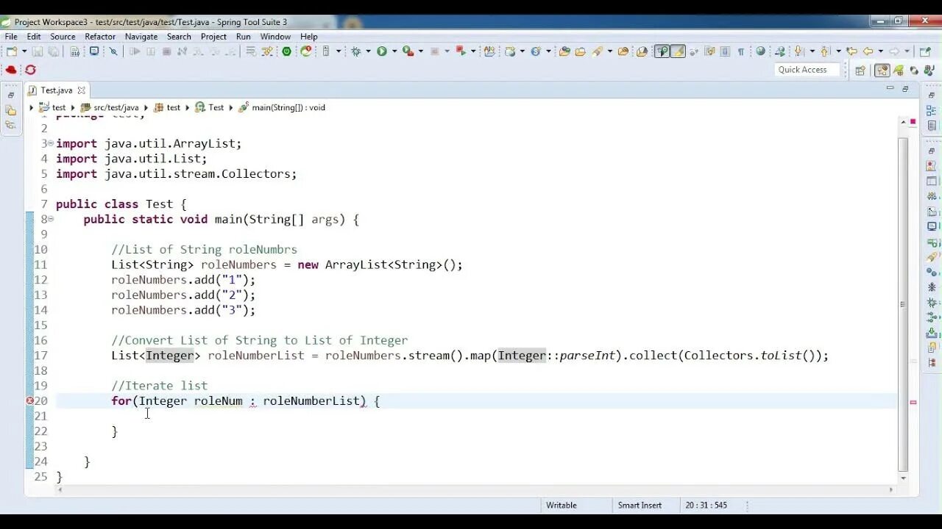The height and width of the screenshot is (529, 942).
Task: Close the Test.java tab
Action: point(82,90)
